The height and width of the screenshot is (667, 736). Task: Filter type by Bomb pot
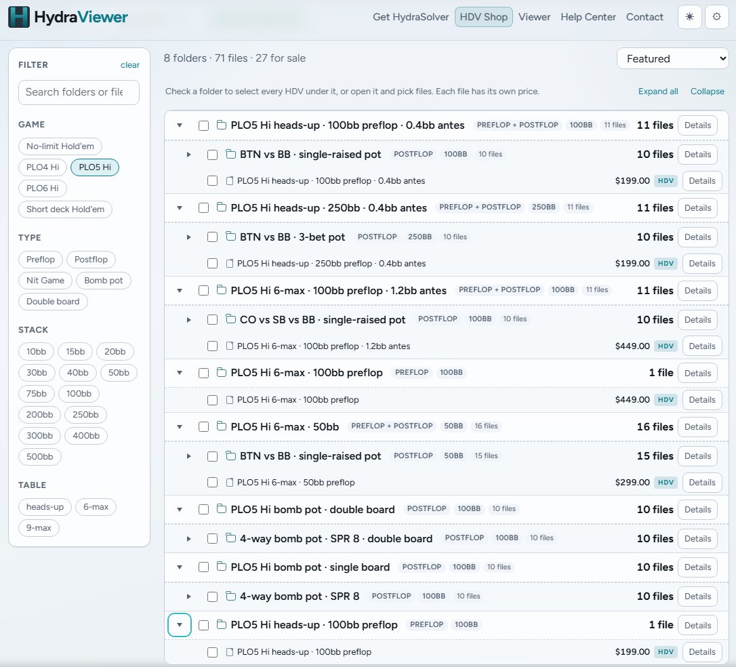tap(103, 280)
